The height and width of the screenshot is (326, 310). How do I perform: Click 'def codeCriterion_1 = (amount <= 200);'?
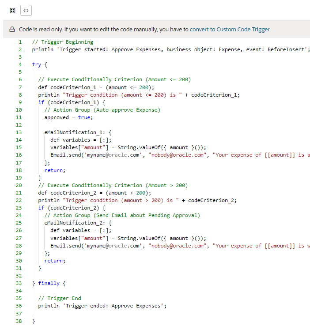[x=96, y=87]
